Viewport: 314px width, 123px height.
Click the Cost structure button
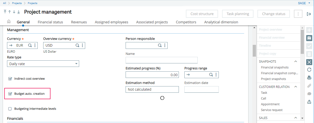coord(202,14)
